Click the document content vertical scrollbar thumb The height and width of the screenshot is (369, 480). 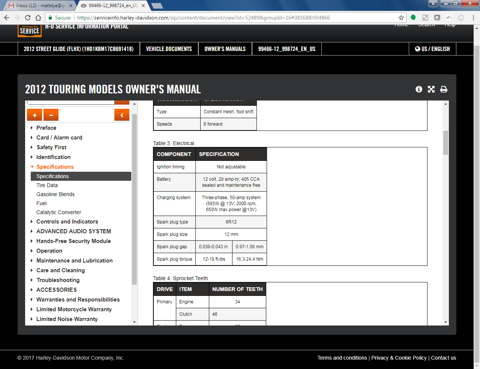pyautogui.click(x=445, y=142)
